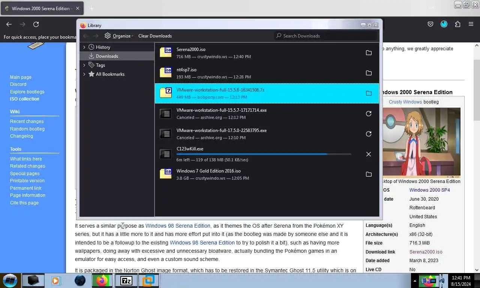Select Downloads in Library sidebar
The height and width of the screenshot is (288, 480).
117,56
